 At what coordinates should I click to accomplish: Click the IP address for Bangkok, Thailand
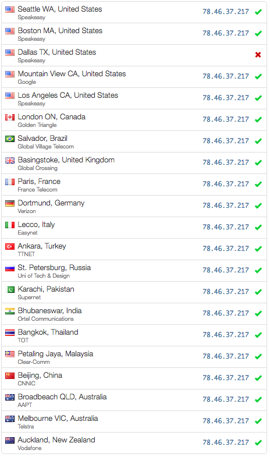pos(226,335)
